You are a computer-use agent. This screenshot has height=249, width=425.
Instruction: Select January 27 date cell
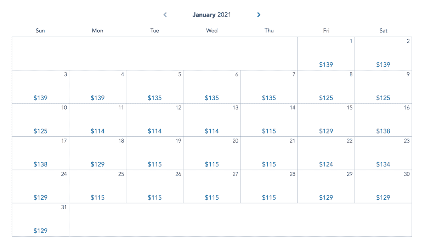[x=212, y=187]
